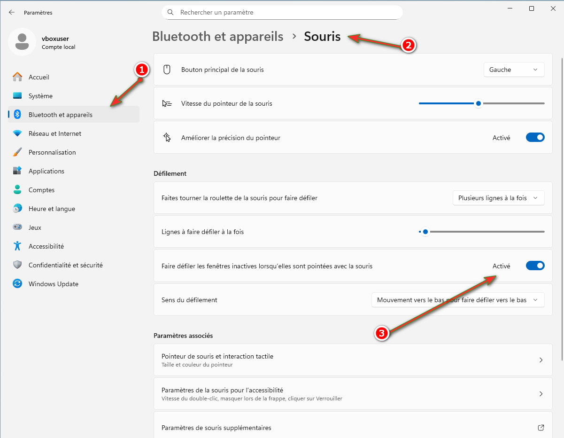The height and width of the screenshot is (438, 564).
Task: Click the Réseau et Internet wifi icon
Action: coord(17,133)
